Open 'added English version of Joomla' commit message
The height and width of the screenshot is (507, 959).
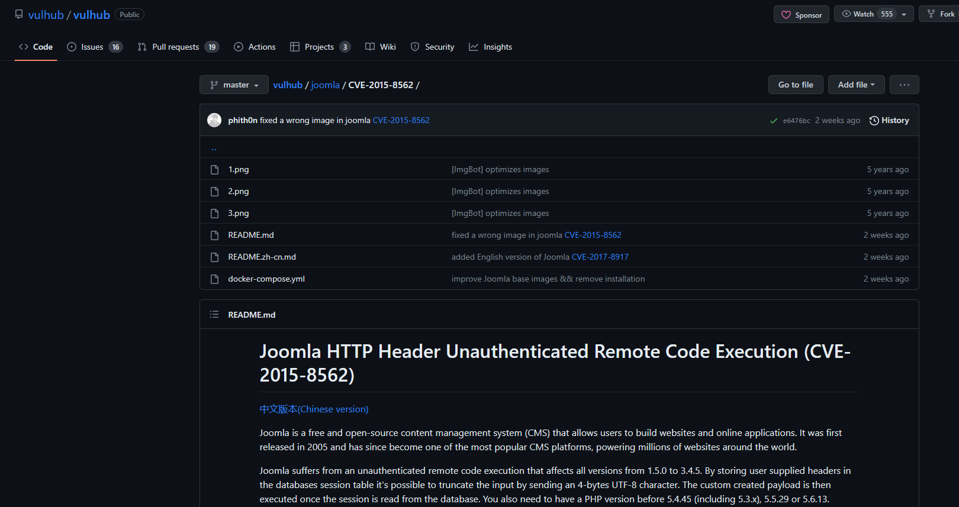point(511,257)
